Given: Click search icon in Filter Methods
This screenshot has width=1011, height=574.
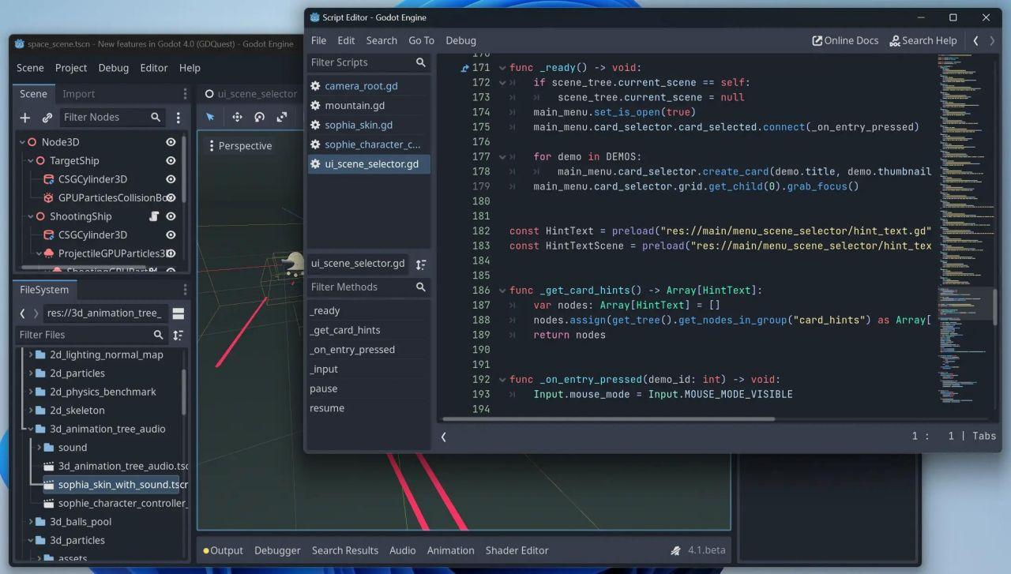Looking at the screenshot, I should 421,287.
